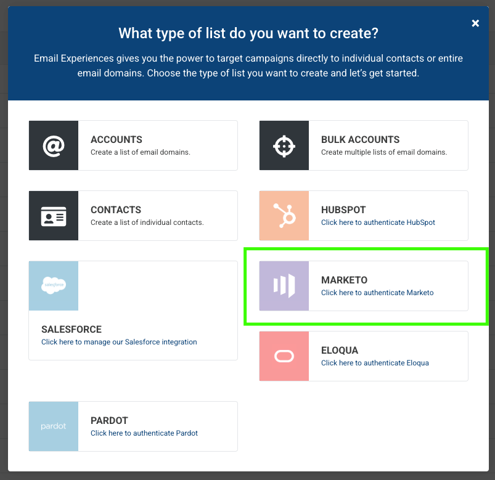Click the Accounts @ symbol icon
The height and width of the screenshot is (480, 495).
click(x=54, y=145)
